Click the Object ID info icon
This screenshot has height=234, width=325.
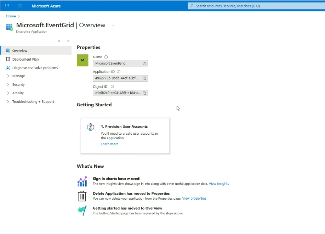coord(112,87)
